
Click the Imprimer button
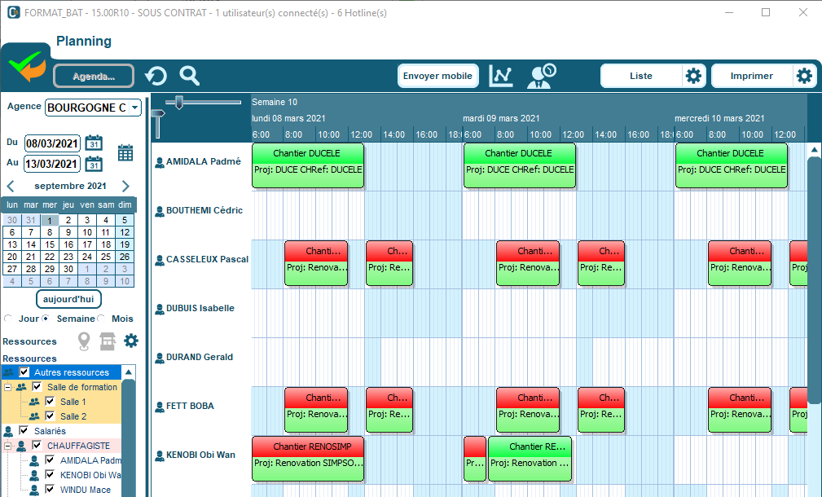tap(751, 76)
